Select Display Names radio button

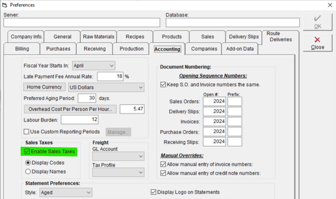click(x=28, y=171)
